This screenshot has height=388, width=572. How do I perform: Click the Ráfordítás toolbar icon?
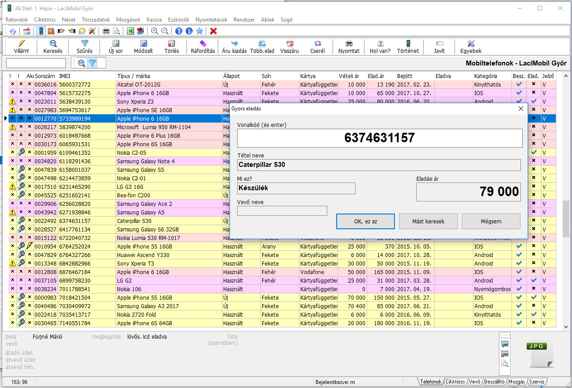click(203, 46)
